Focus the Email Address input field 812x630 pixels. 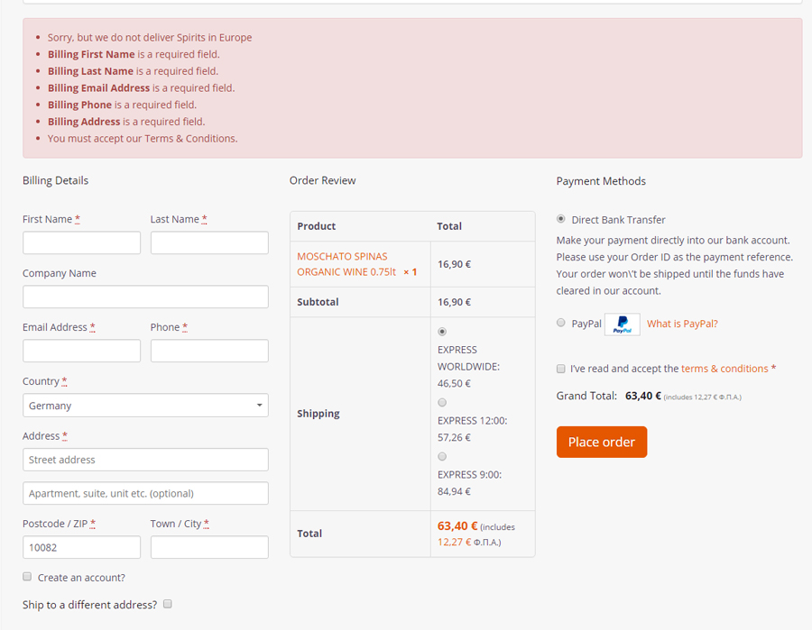(x=81, y=352)
